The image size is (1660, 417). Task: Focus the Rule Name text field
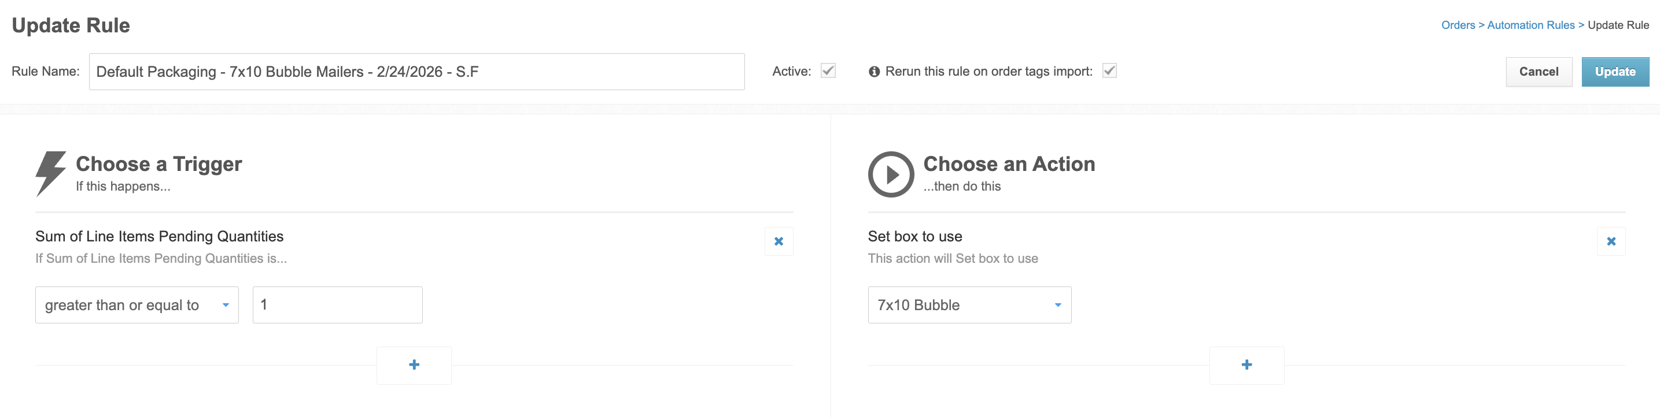click(x=416, y=72)
